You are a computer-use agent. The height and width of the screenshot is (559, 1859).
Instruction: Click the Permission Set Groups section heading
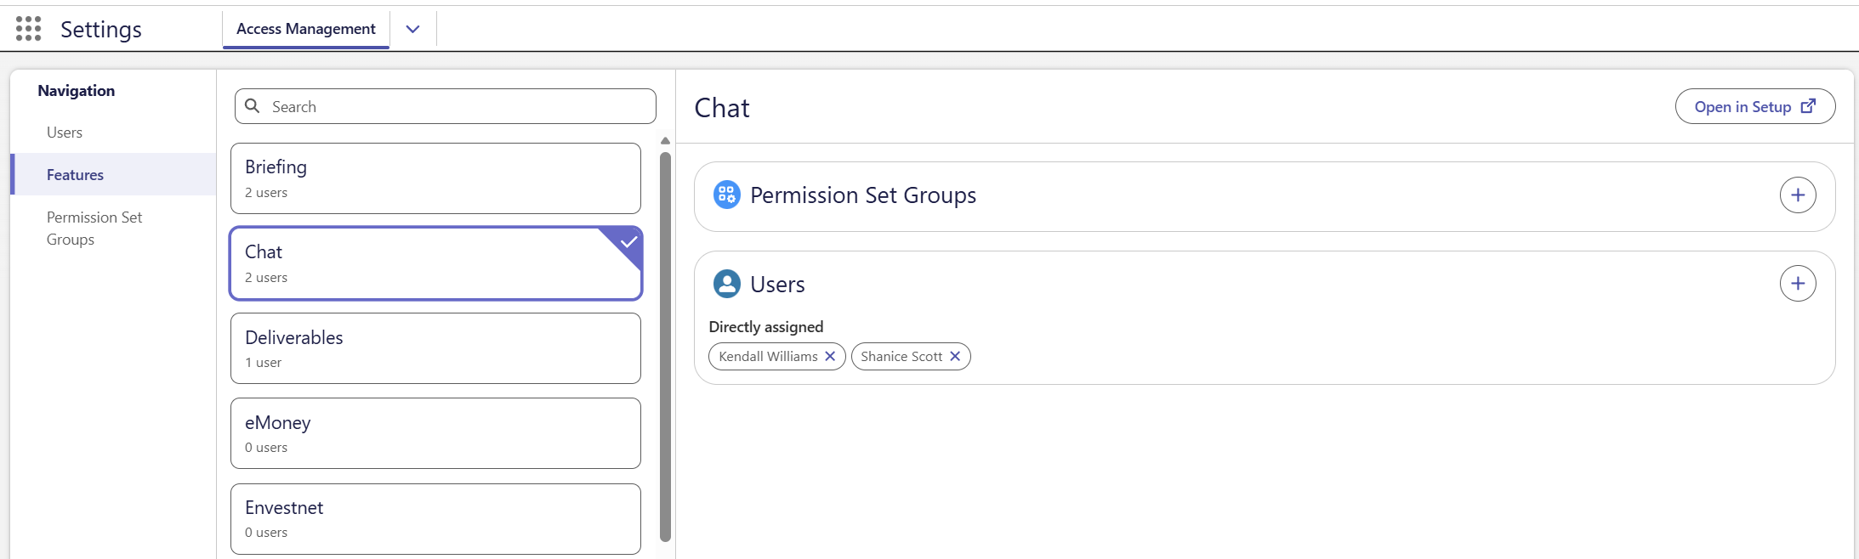tap(863, 195)
